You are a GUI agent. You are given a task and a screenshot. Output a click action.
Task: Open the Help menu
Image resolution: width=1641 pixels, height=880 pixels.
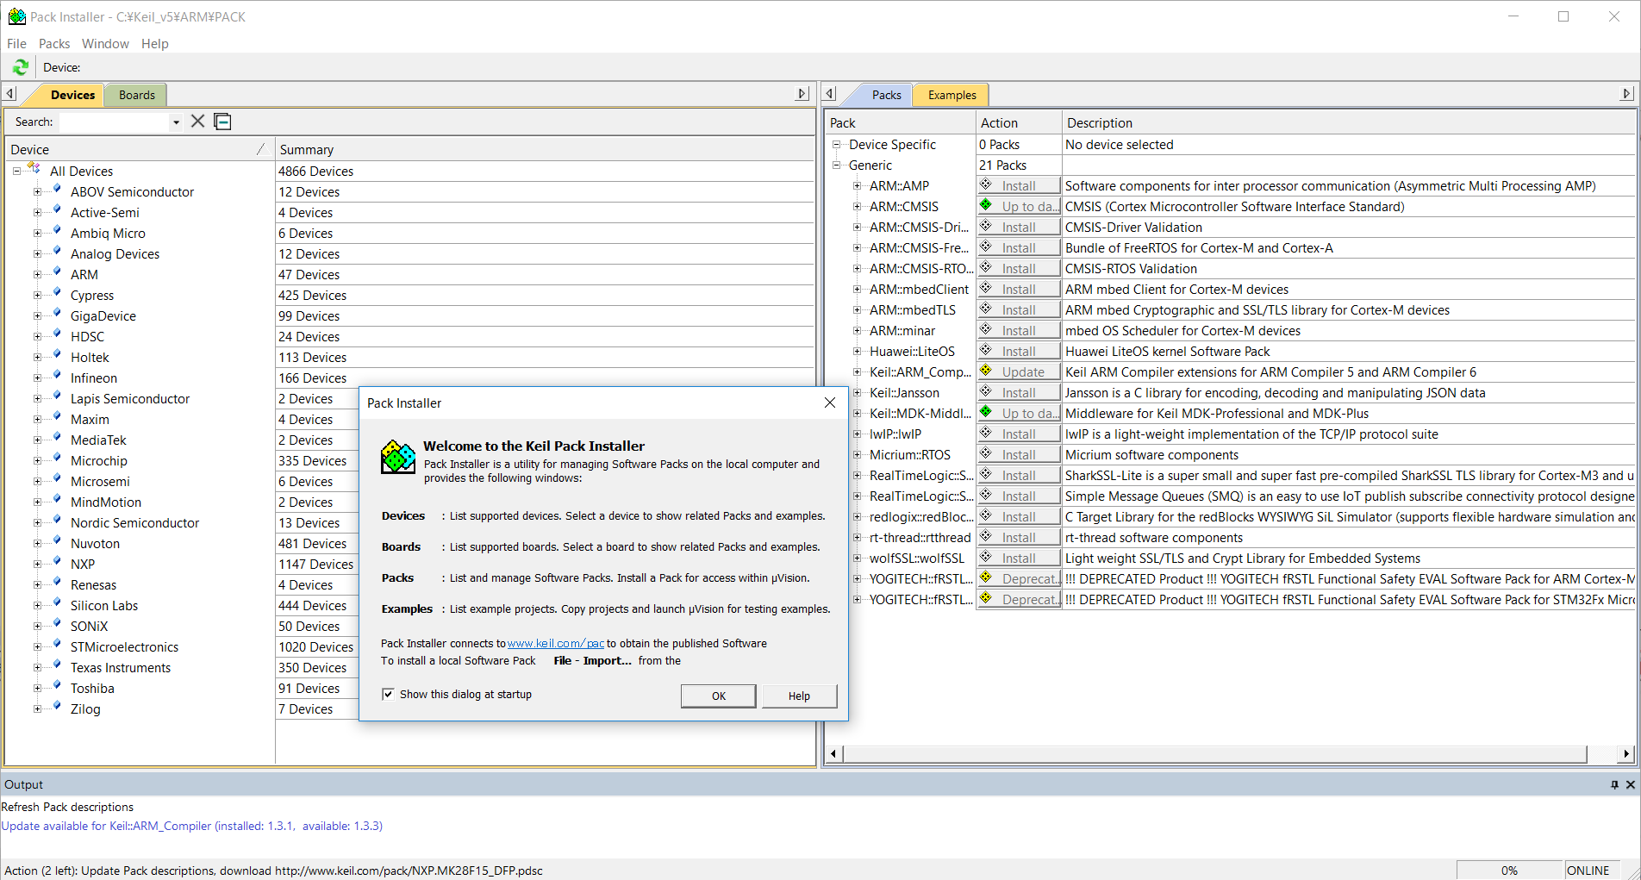pos(155,43)
